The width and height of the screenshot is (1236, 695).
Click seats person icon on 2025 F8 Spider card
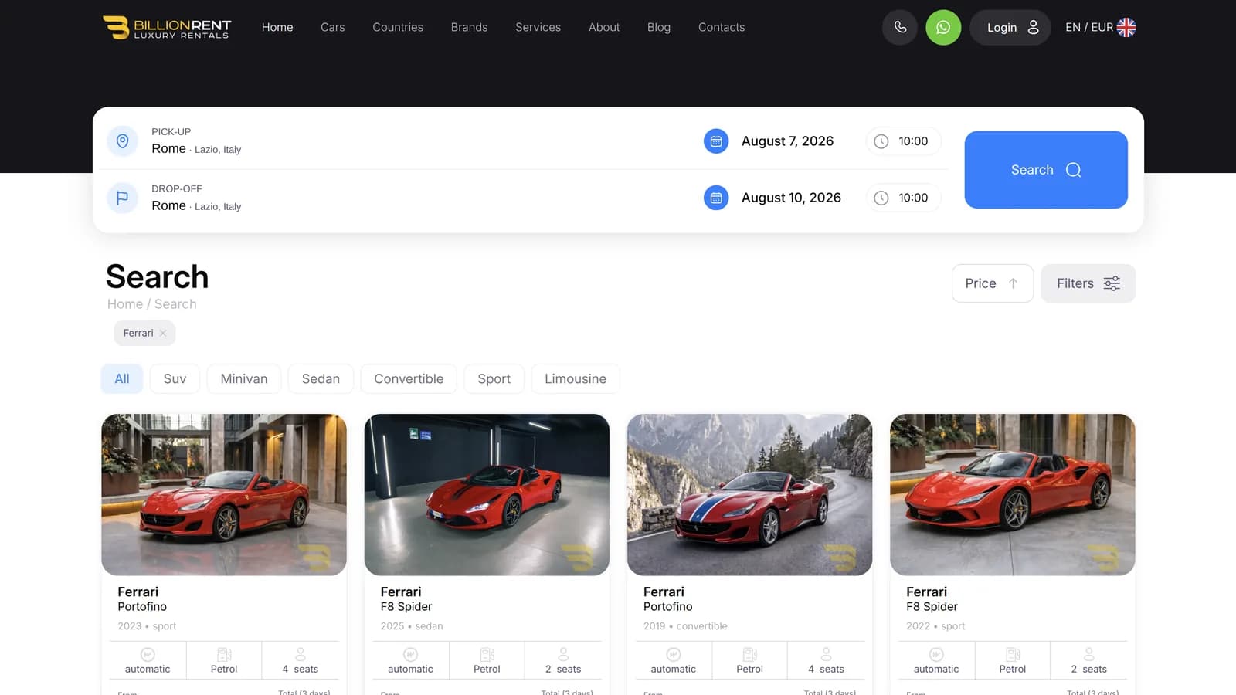(x=563, y=654)
